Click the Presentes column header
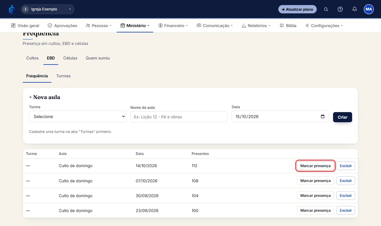The height and width of the screenshot is (226, 381). coord(200,154)
